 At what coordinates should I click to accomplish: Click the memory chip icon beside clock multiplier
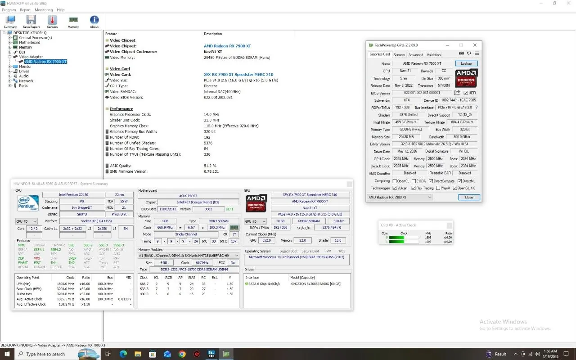pyautogui.click(x=234, y=228)
